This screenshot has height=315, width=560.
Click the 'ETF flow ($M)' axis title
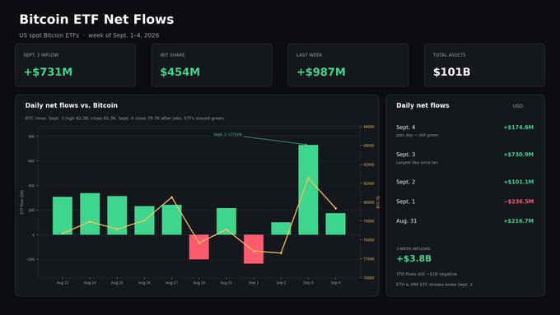tap(21, 202)
